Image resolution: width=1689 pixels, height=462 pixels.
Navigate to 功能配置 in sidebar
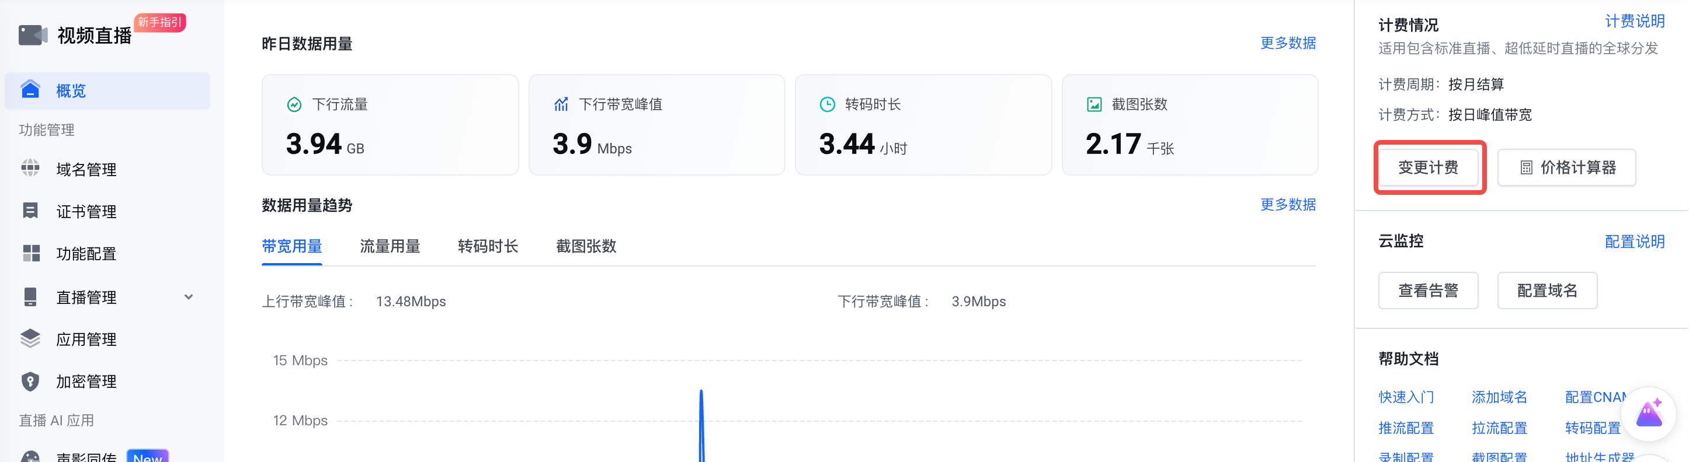coord(86,254)
